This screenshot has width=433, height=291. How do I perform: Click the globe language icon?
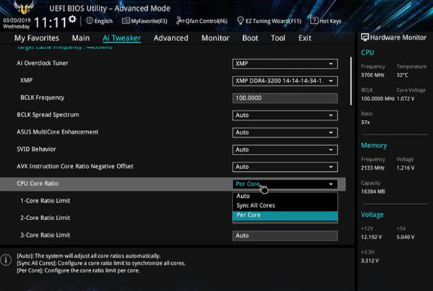89,20
